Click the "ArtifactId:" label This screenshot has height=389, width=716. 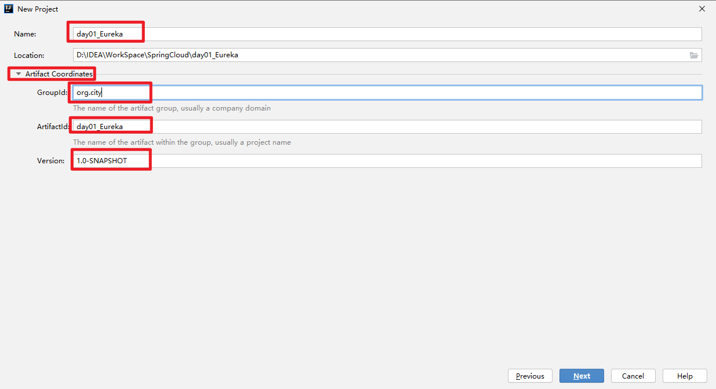[53, 127]
